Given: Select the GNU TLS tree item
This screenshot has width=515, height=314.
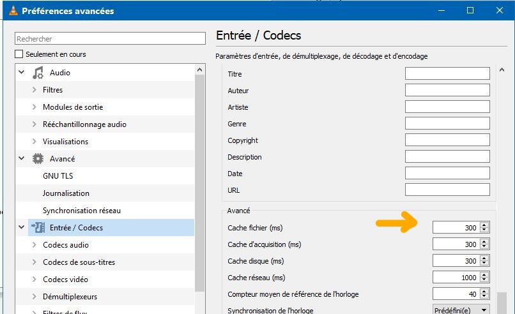Looking at the screenshot, I should click(x=58, y=176).
